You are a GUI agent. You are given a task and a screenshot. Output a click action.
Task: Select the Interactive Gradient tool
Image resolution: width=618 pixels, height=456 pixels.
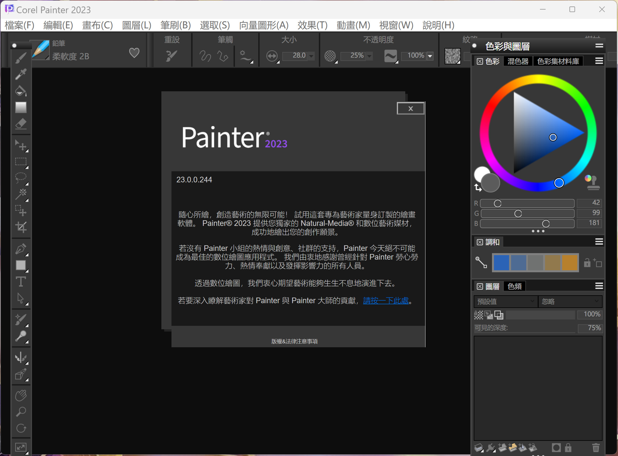[x=21, y=107]
